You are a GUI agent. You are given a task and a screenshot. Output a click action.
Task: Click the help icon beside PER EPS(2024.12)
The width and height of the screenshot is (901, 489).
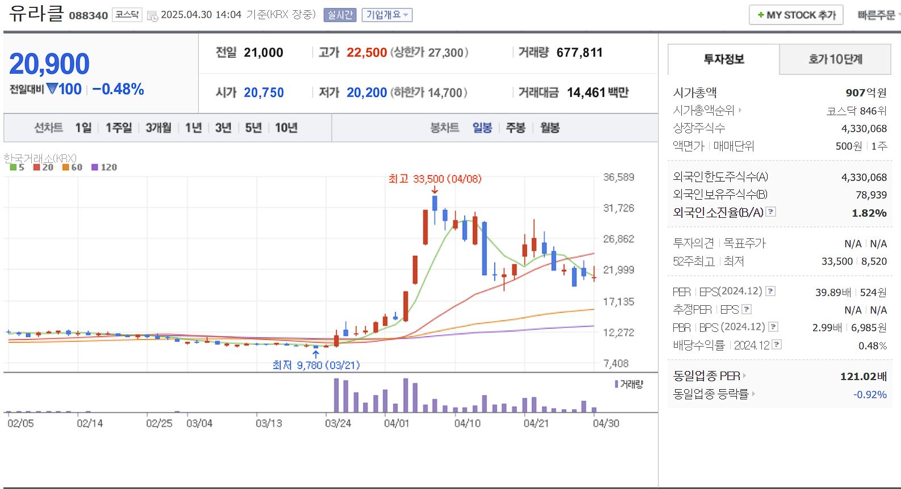click(770, 291)
